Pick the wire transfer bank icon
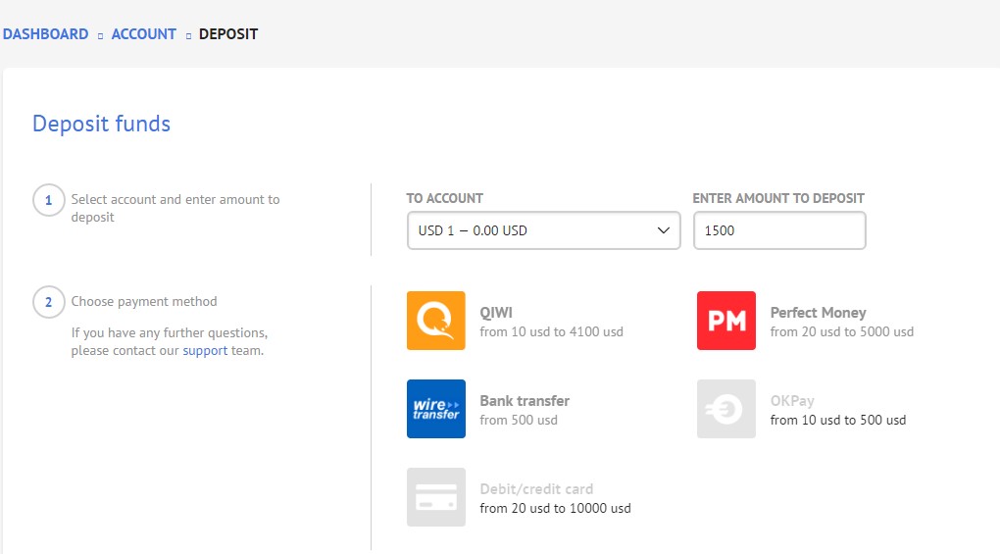Screen dimensions: 1000x554 tap(435, 409)
